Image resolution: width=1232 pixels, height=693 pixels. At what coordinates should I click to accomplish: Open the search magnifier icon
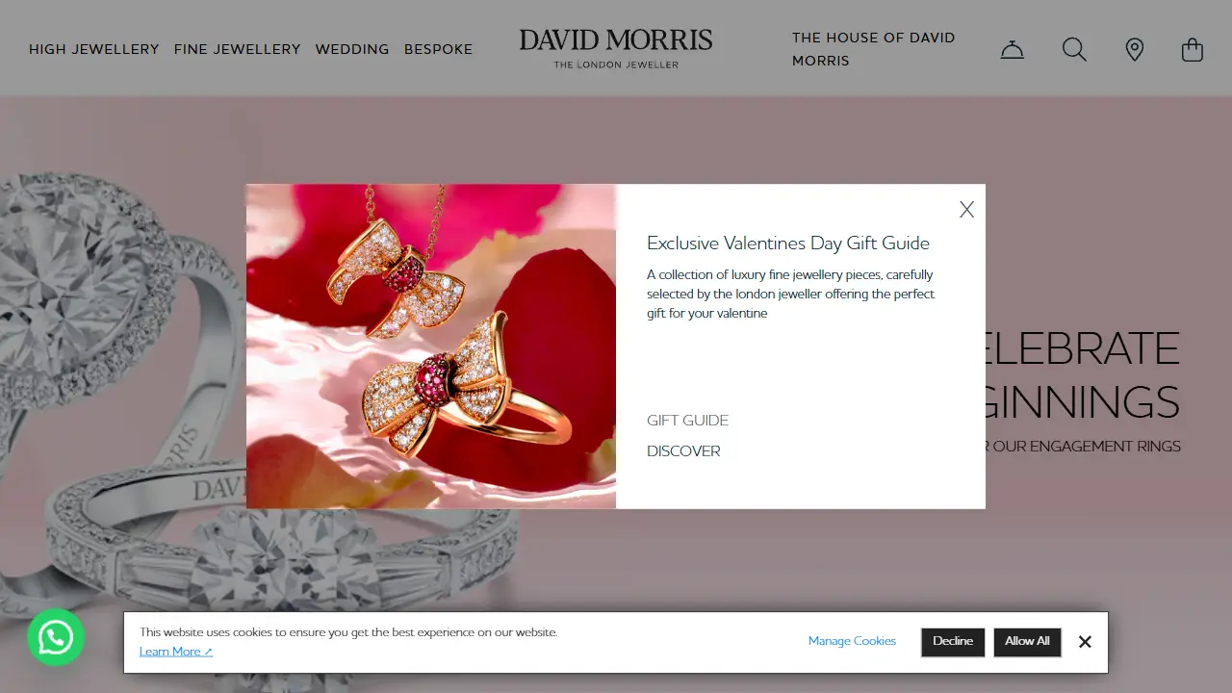1074,49
